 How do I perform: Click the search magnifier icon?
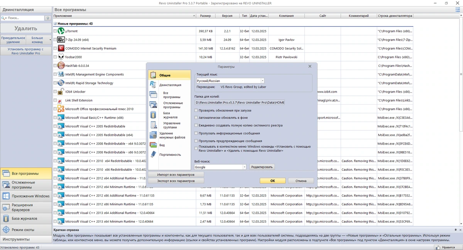3,18
